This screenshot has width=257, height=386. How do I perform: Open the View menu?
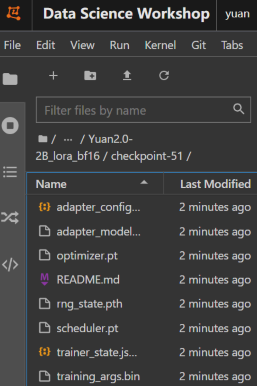[82, 45]
